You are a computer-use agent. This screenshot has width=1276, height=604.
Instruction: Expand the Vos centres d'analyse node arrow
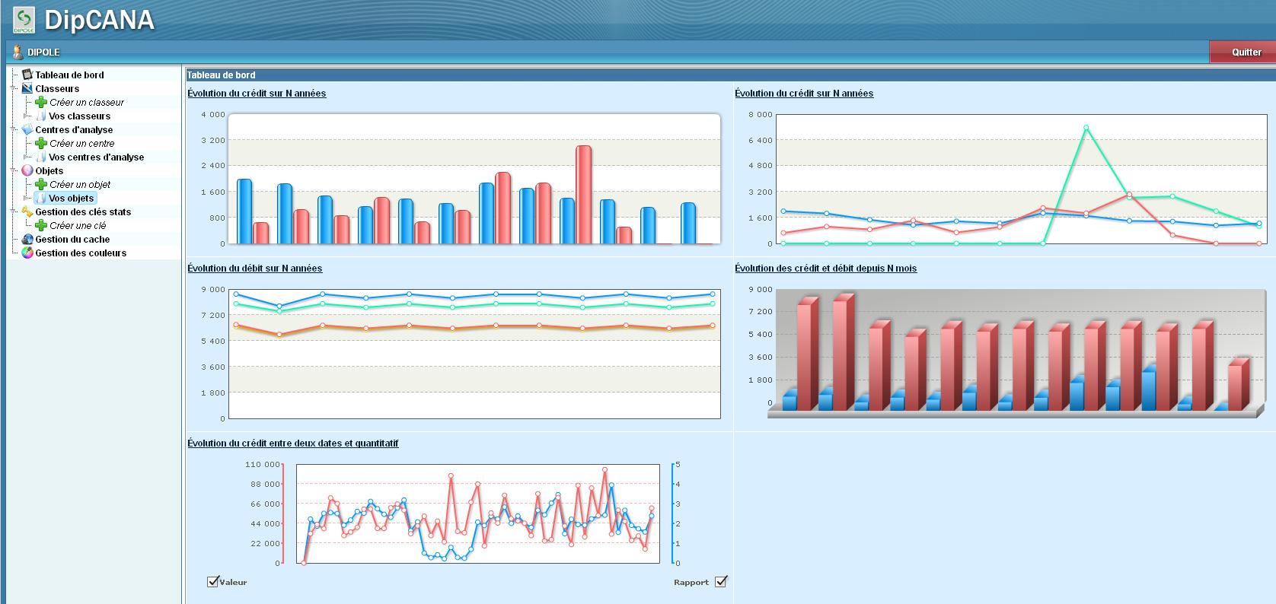click(27, 157)
